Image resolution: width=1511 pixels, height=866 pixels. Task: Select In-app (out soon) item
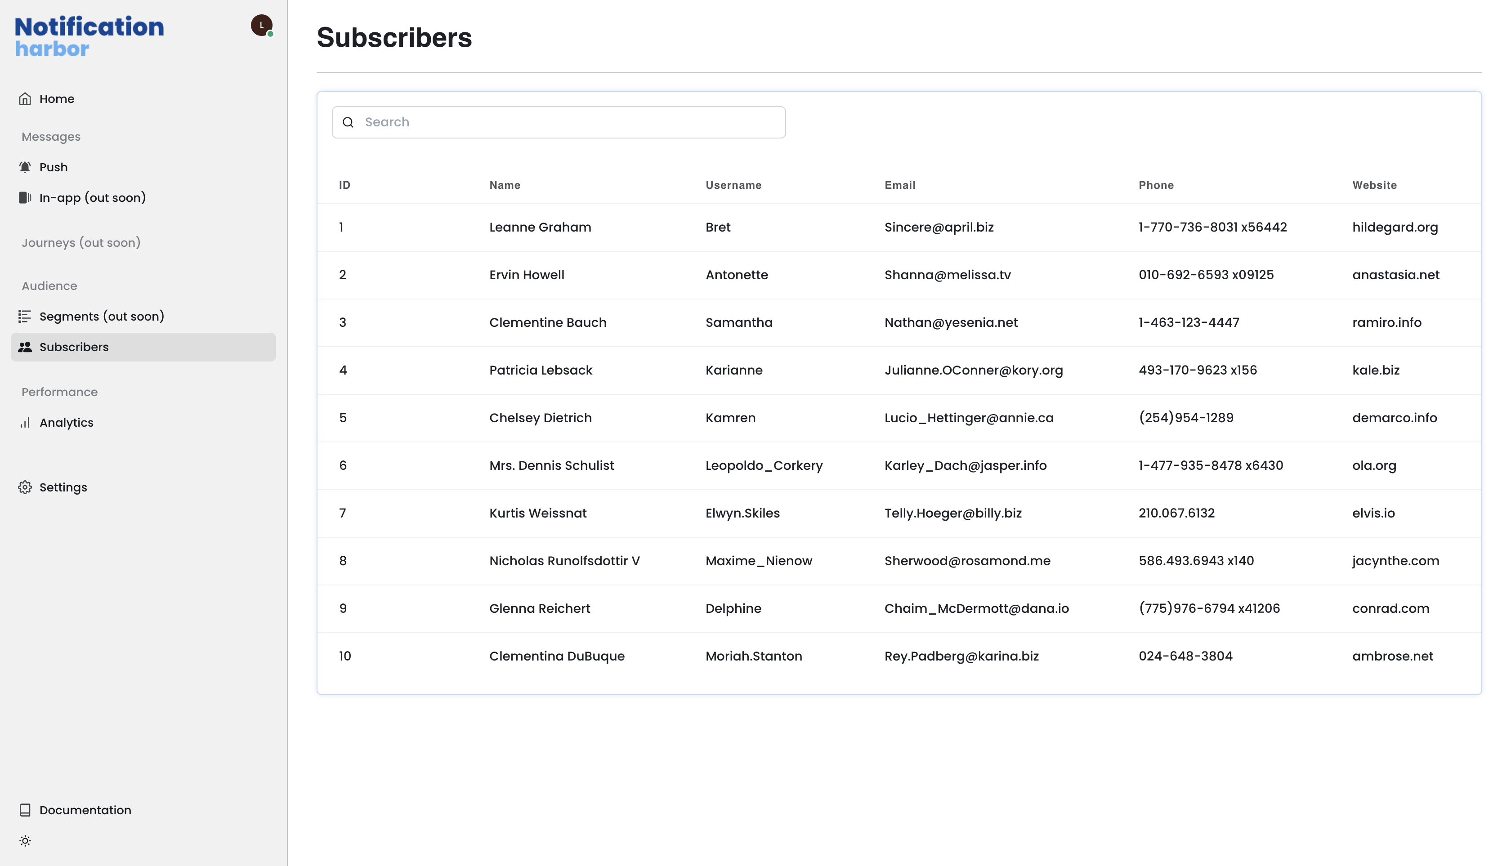point(143,197)
